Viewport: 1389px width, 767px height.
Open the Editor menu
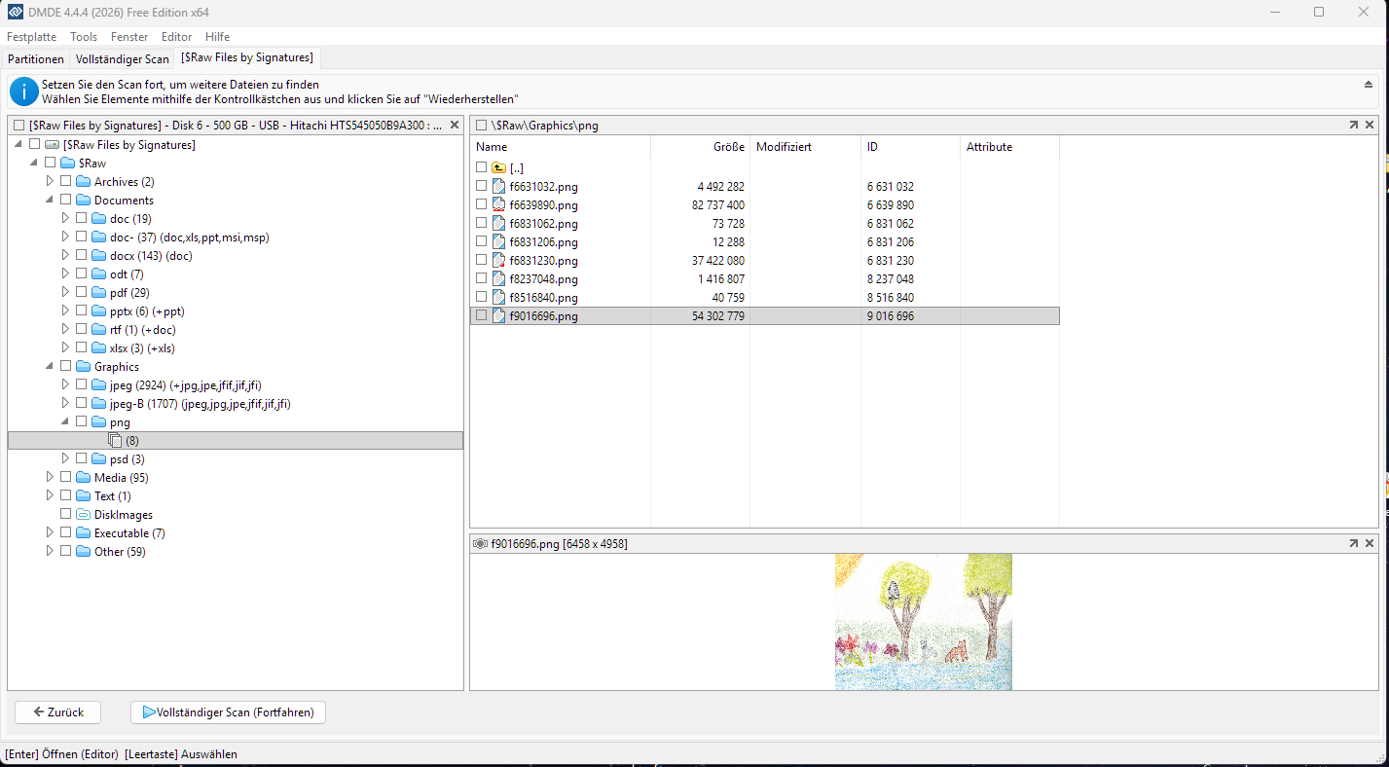coord(177,36)
